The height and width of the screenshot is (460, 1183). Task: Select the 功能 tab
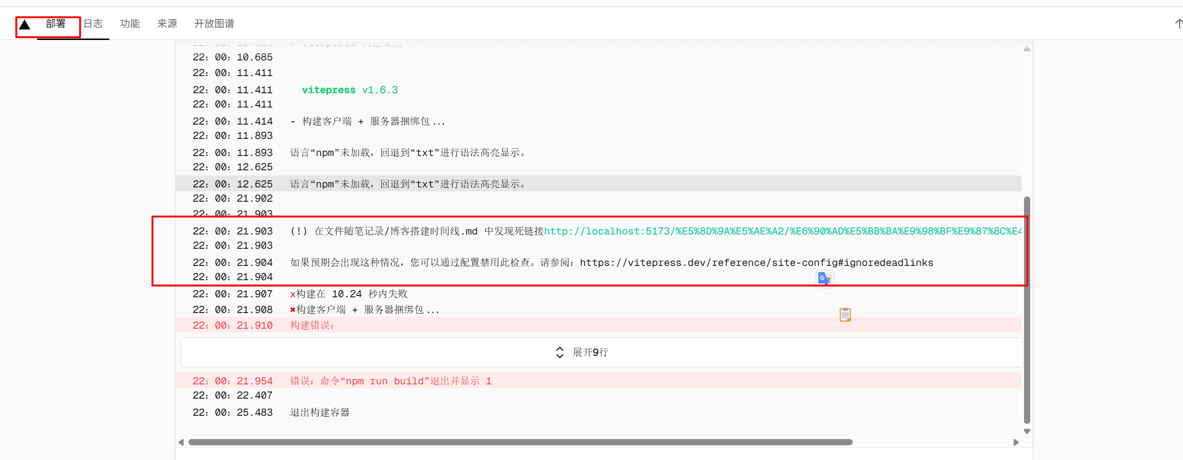pyautogui.click(x=130, y=24)
